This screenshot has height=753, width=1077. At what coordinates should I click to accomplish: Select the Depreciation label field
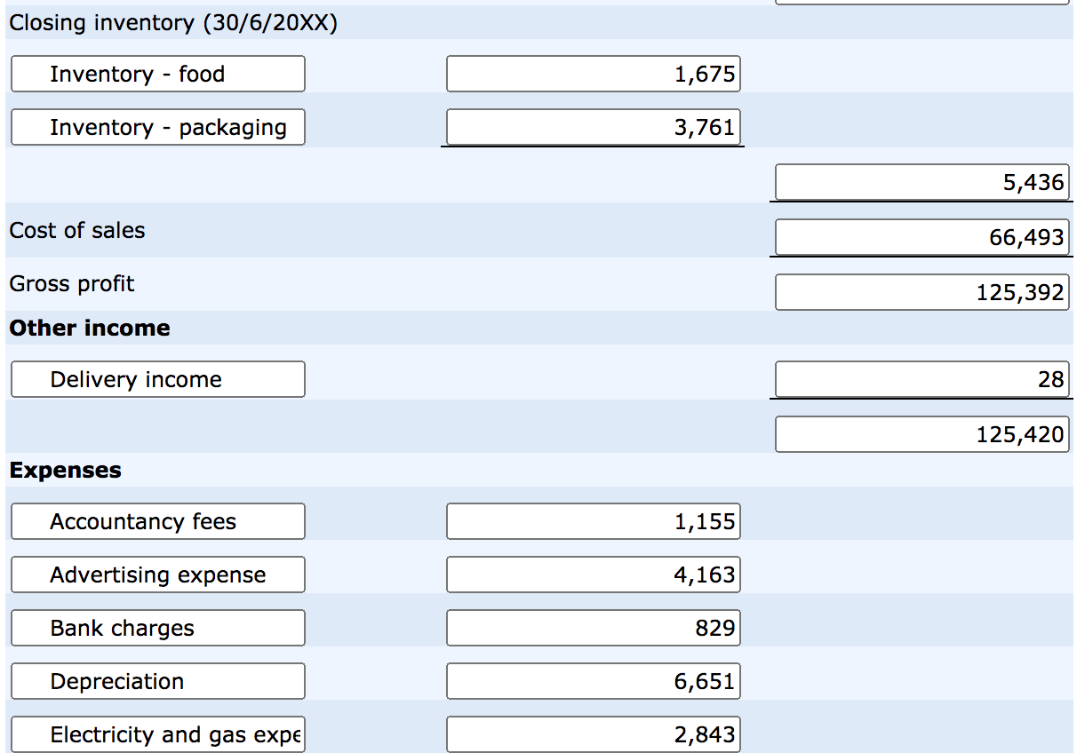(x=158, y=681)
